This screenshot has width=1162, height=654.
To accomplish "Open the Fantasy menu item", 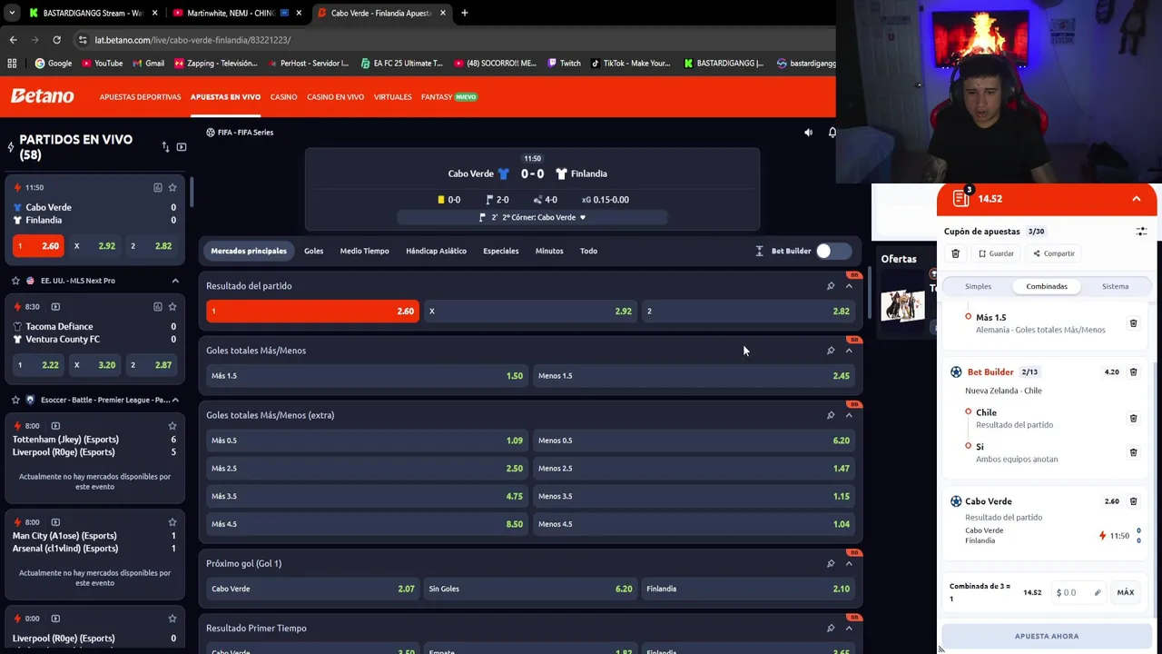I will coord(448,97).
